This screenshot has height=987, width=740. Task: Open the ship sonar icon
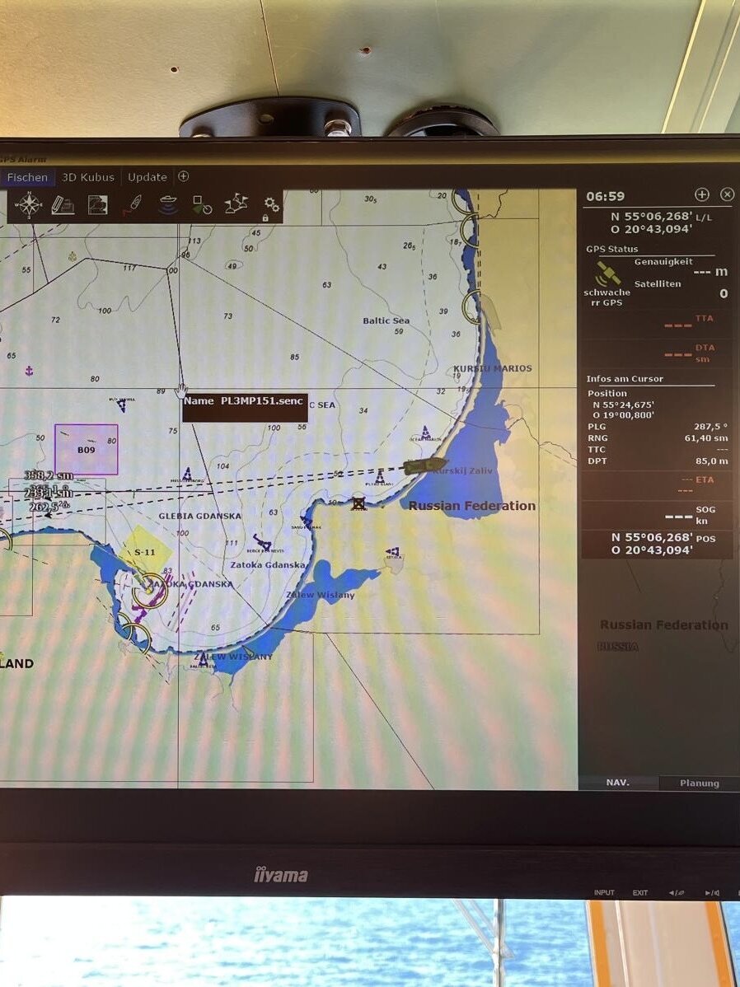tap(168, 205)
